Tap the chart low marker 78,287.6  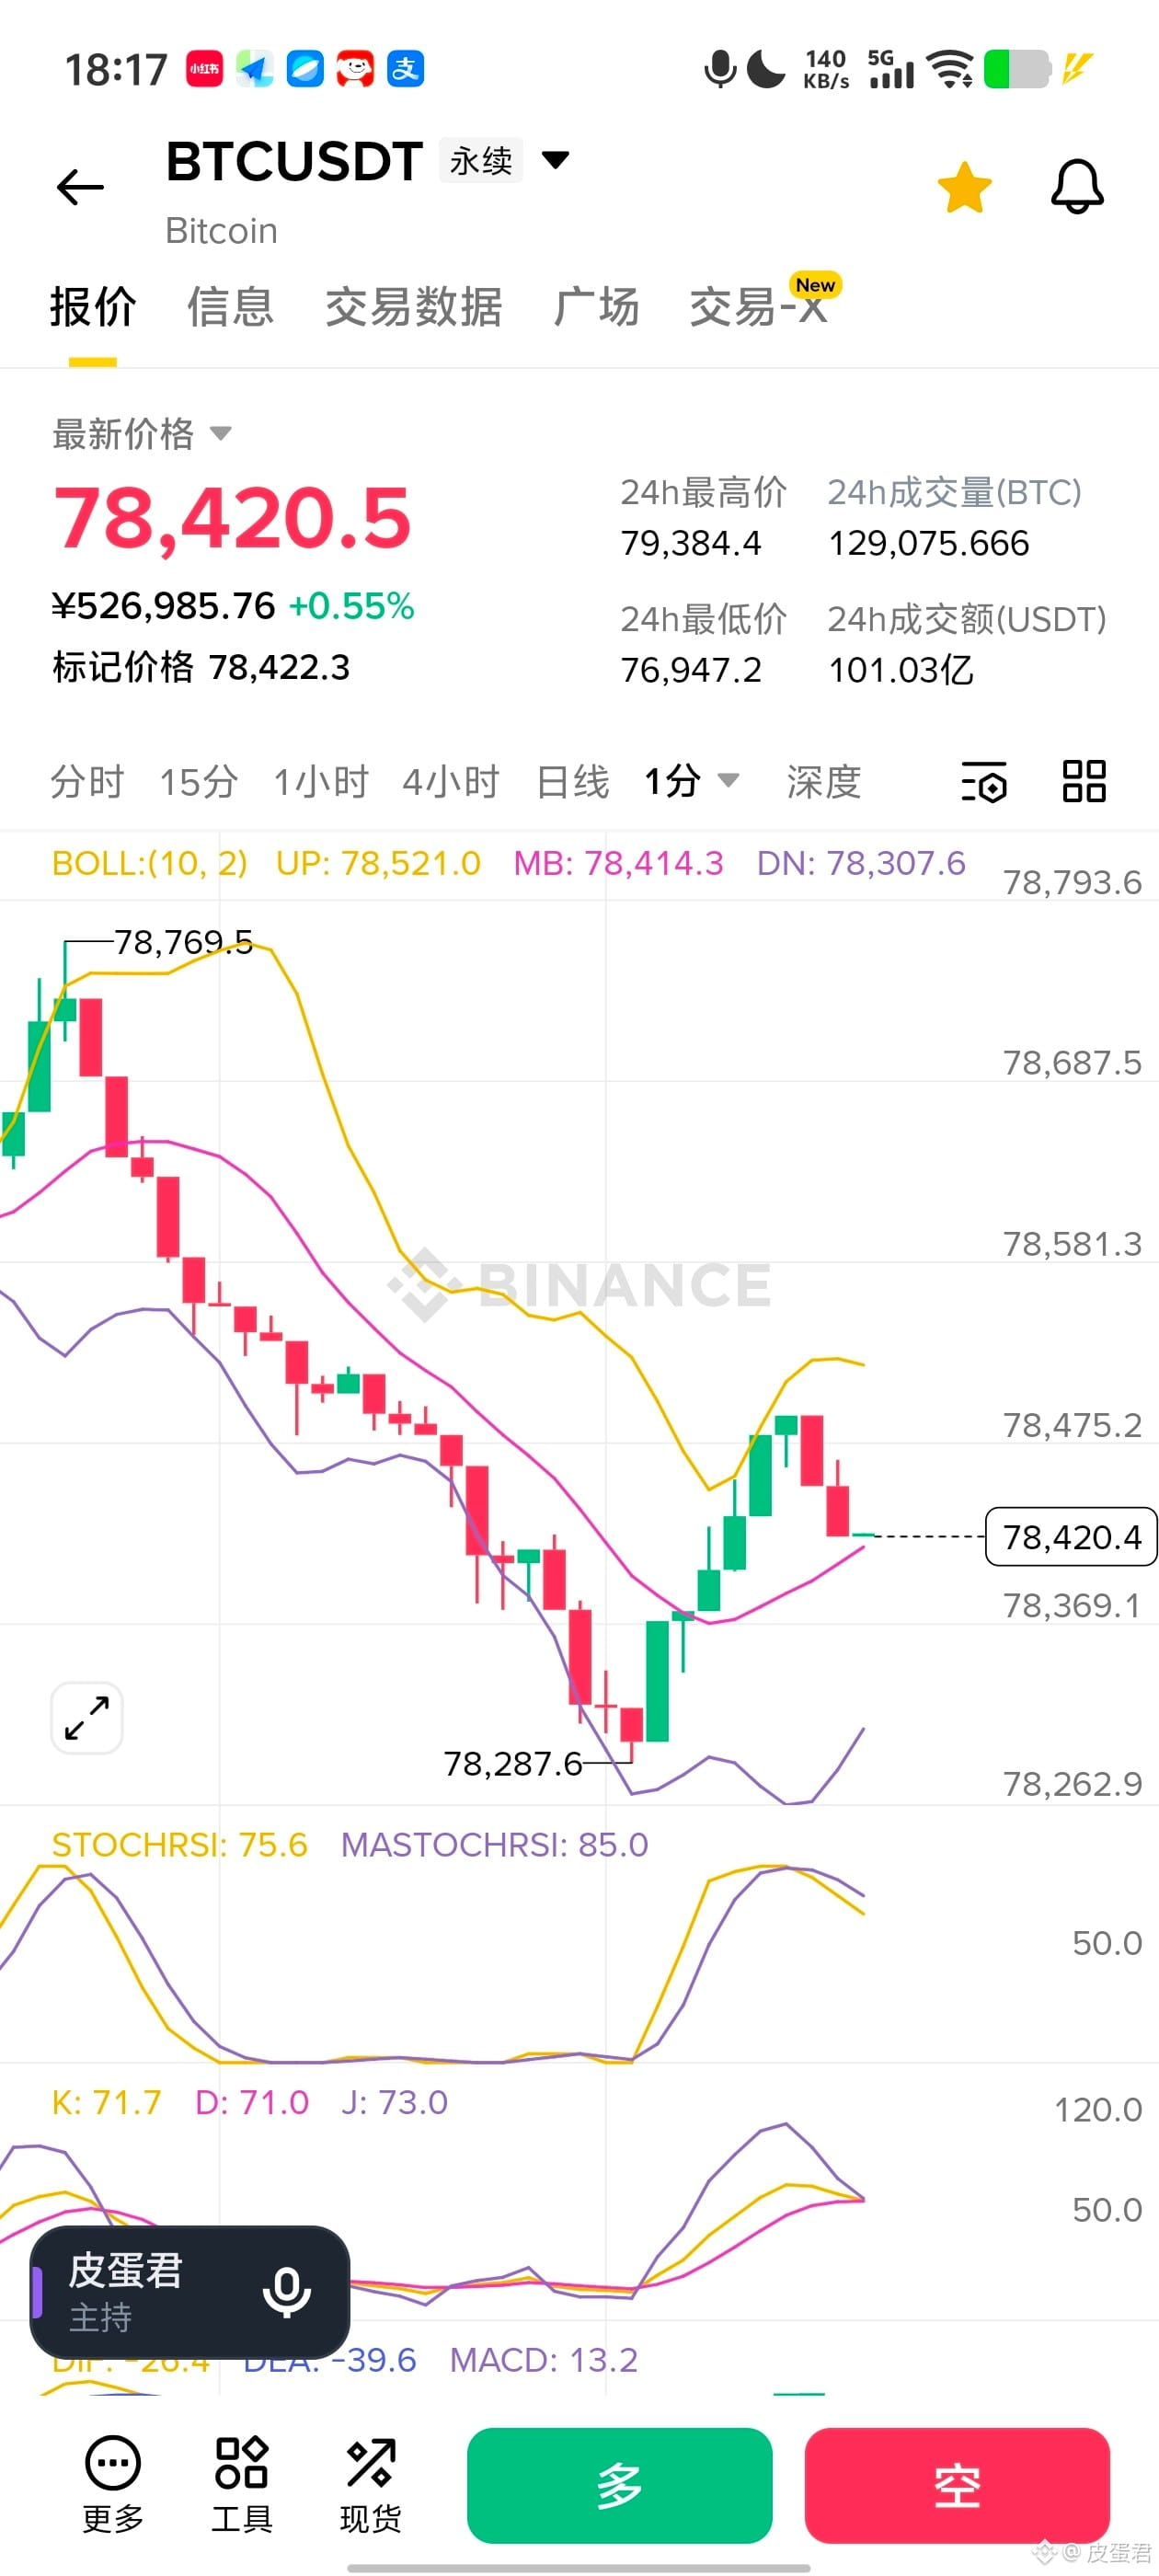coord(513,1764)
